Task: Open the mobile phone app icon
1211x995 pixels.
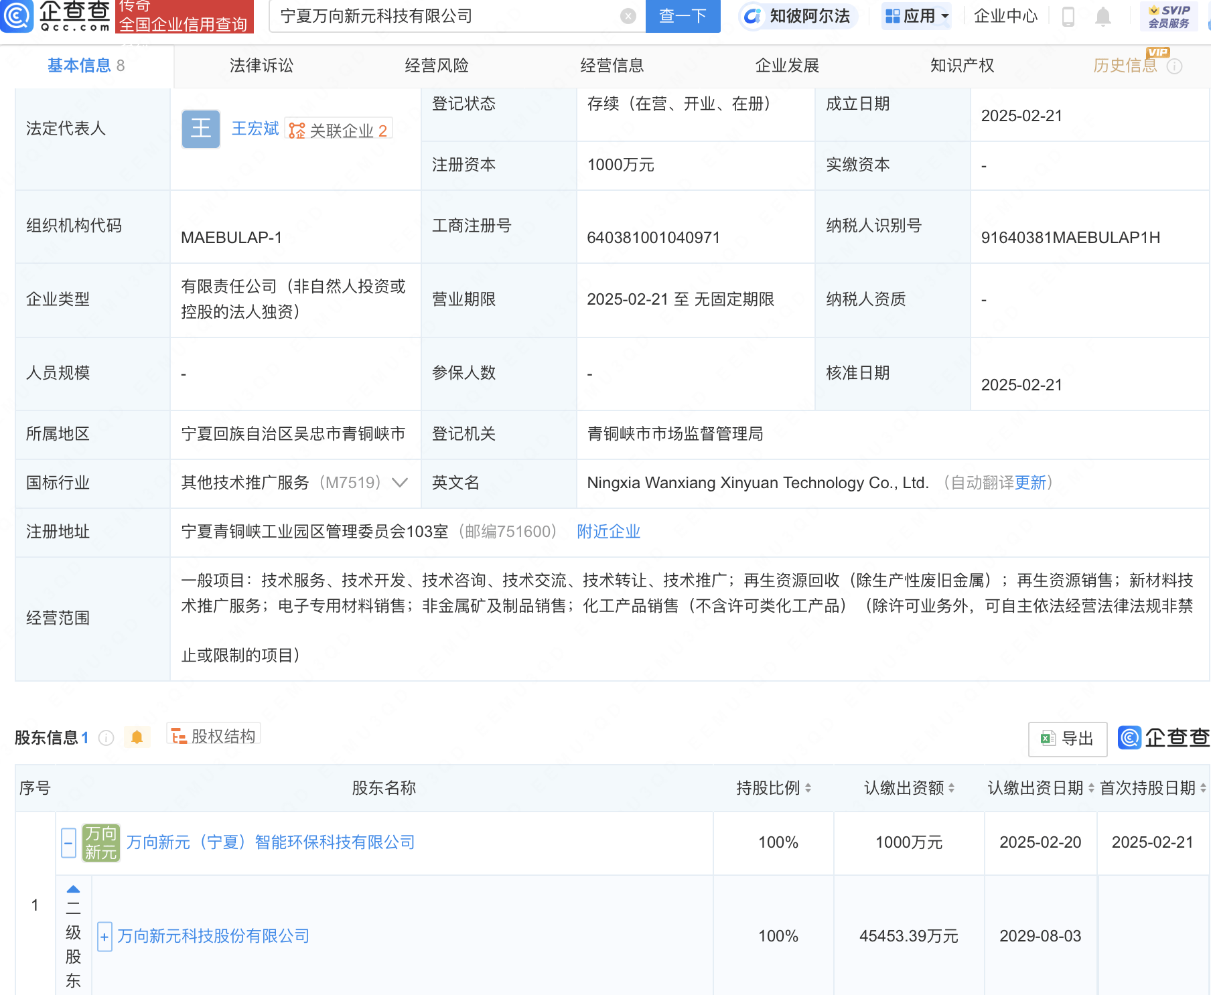Action: [x=1068, y=16]
